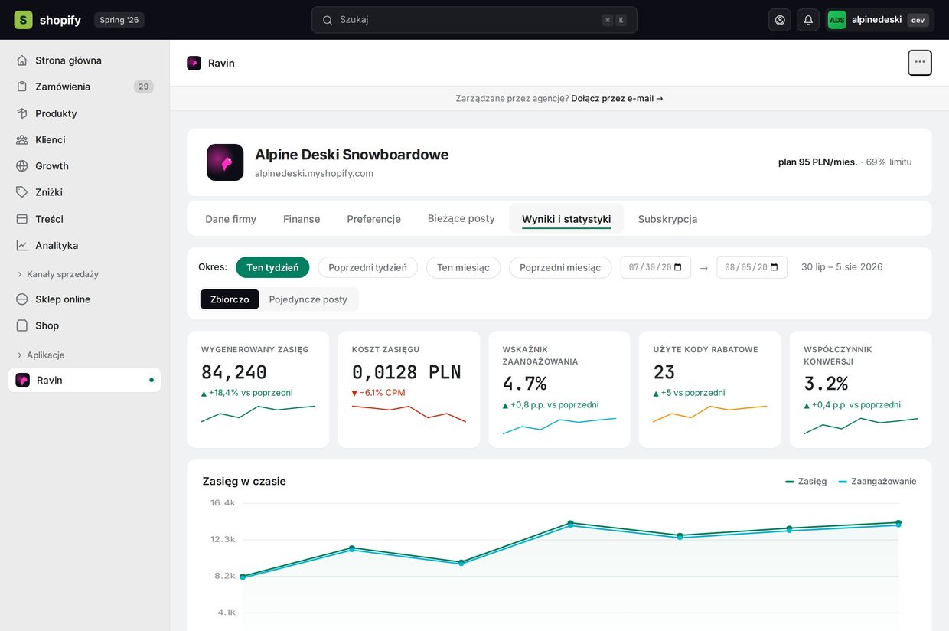Click the +18,4% vs poprzedni change
Viewport: 949px width, 631px height.
(x=246, y=393)
